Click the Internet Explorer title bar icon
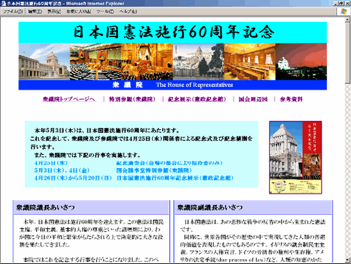 pyautogui.click(x=3, y=3)
